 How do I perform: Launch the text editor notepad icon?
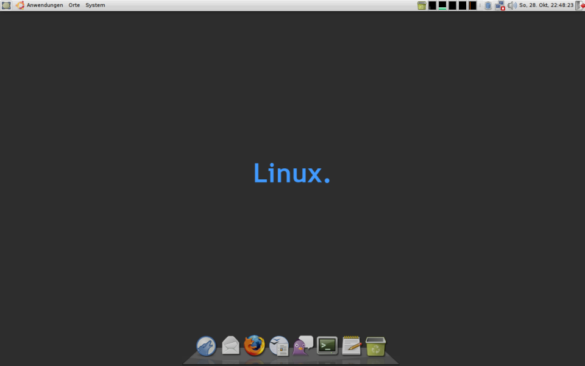352,345
